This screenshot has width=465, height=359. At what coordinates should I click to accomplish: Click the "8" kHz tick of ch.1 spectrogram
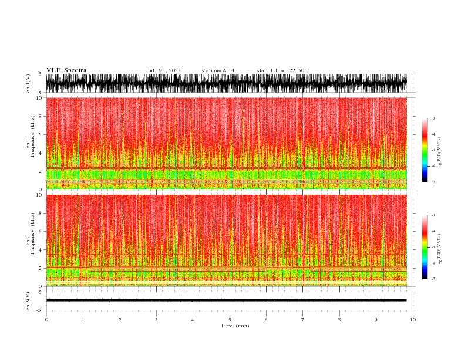(x=41, y=116)
